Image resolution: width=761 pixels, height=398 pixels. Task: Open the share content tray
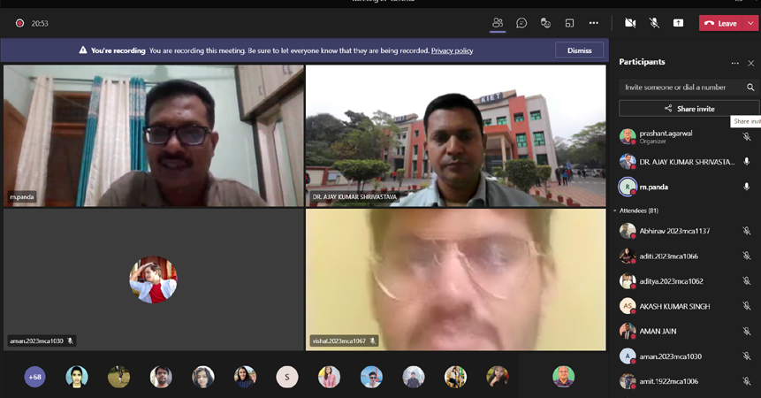click(x=678, y=23)
